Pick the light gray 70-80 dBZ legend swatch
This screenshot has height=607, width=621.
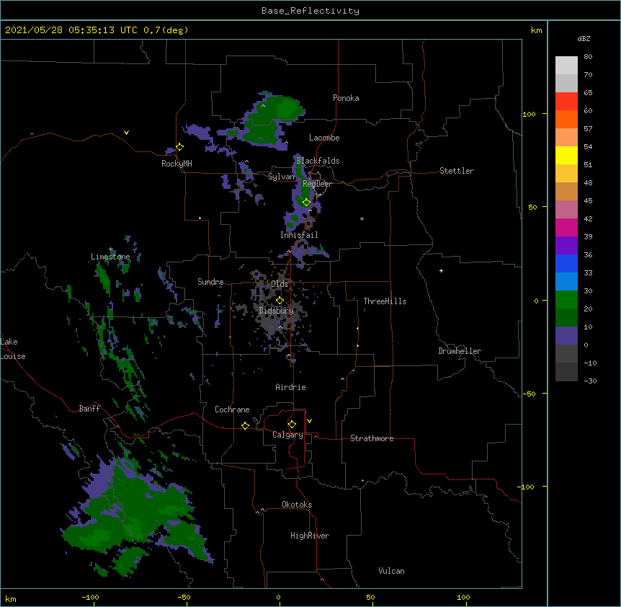coord(566,66)
